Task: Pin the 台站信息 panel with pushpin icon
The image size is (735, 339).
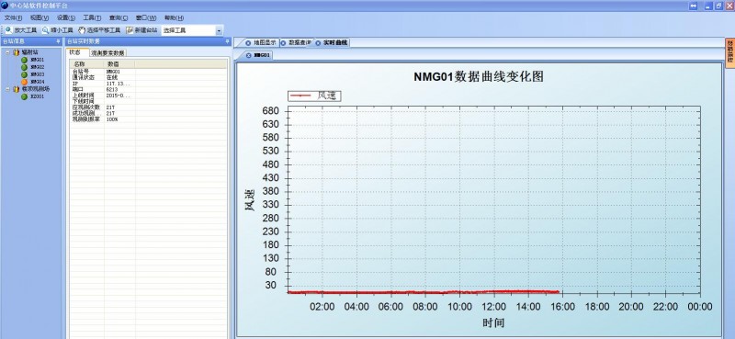Action: (x=58, y=41)
